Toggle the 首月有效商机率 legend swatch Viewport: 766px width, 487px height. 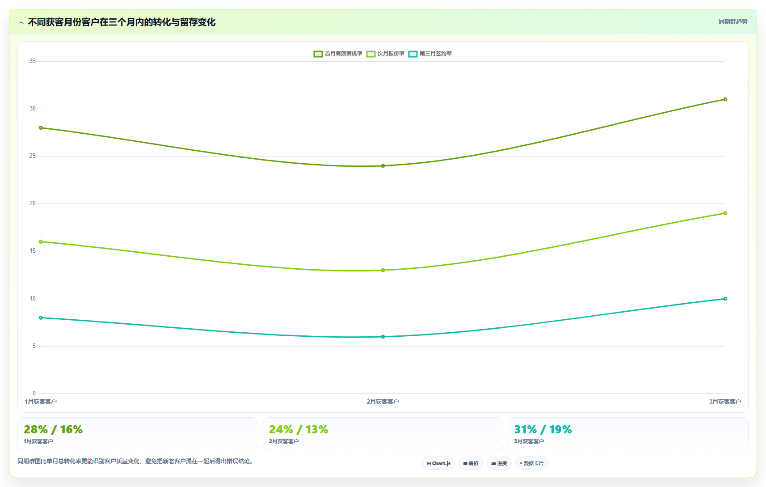point(318,54)
